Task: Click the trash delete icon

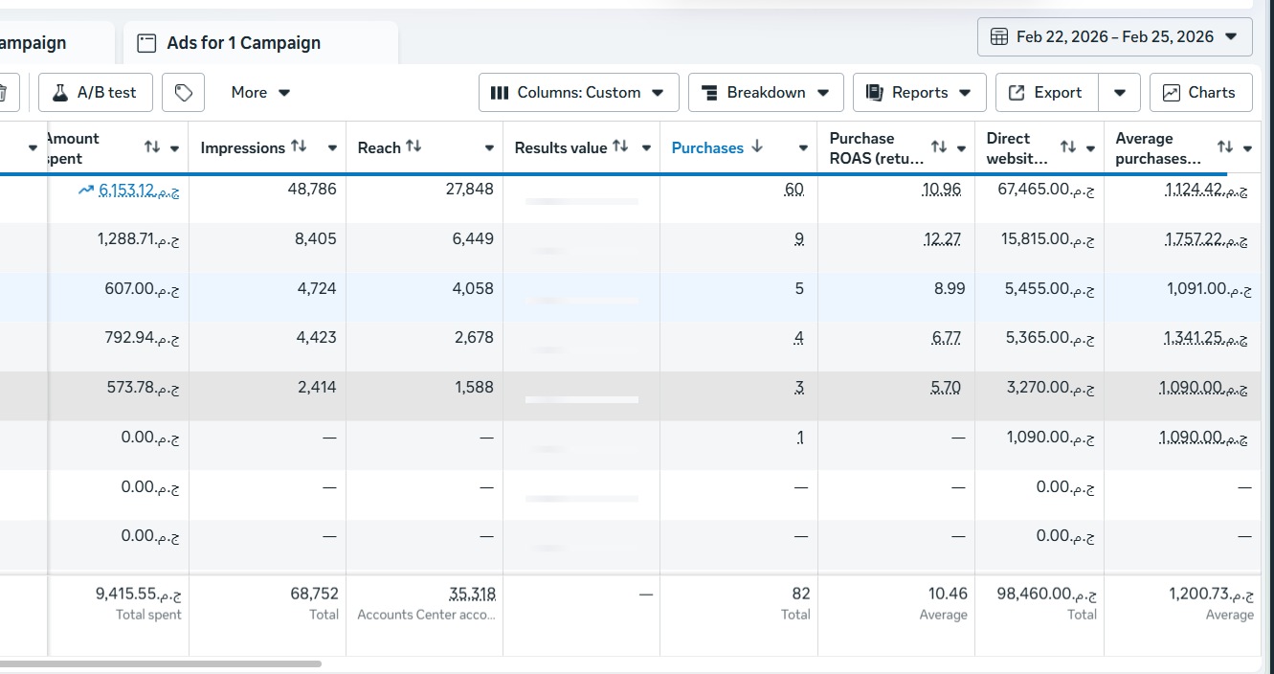Action: (x=4, y=93)
